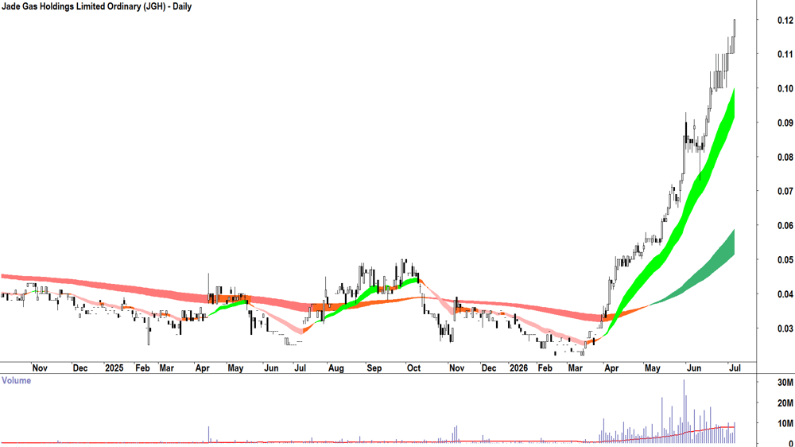Click the Volume panel label
Screen dimensions: 795x447
[x=16, y=380]
